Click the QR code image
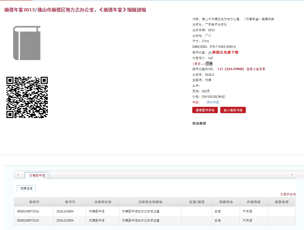This screenshot has width=304, height=230. coord(27,97)
